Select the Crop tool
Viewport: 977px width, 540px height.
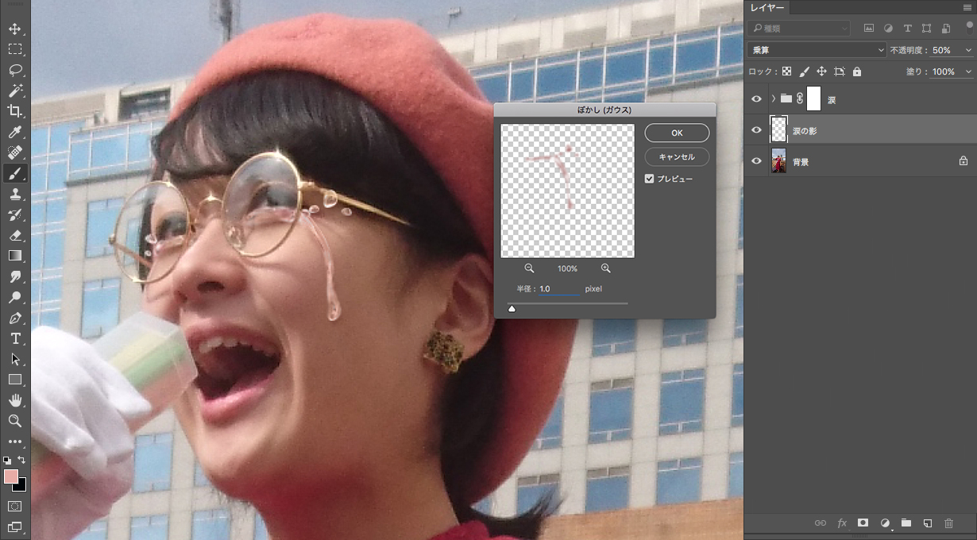coord(15,111)
